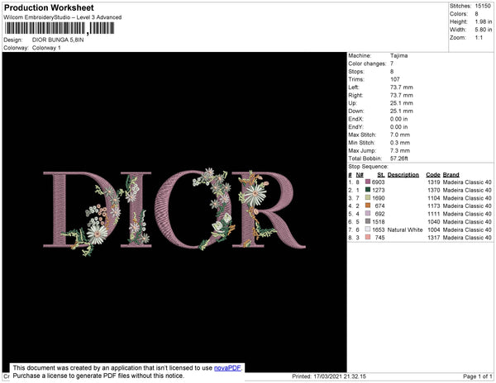
Task: Click thread code '1104'
Action: point(434,198)
